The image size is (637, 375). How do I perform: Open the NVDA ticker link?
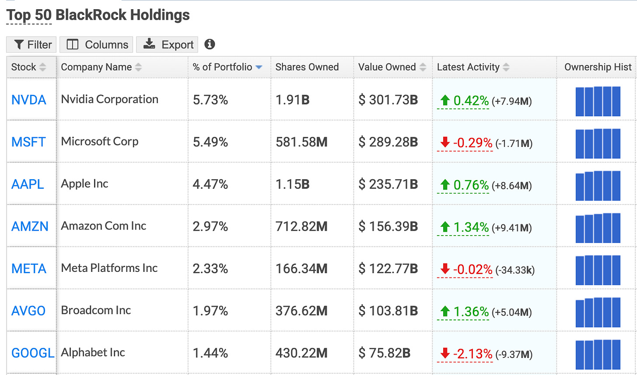pyautogui.click(x=28, y=100)
